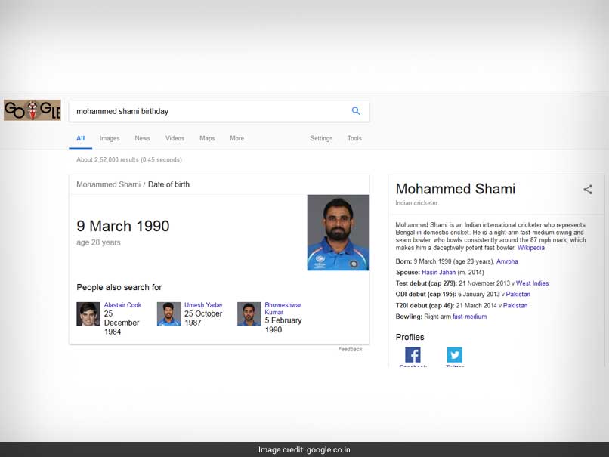Select the All results tab
Viewport: 609px width, 457px height.
pyautogui.click(x=80, y=138)
